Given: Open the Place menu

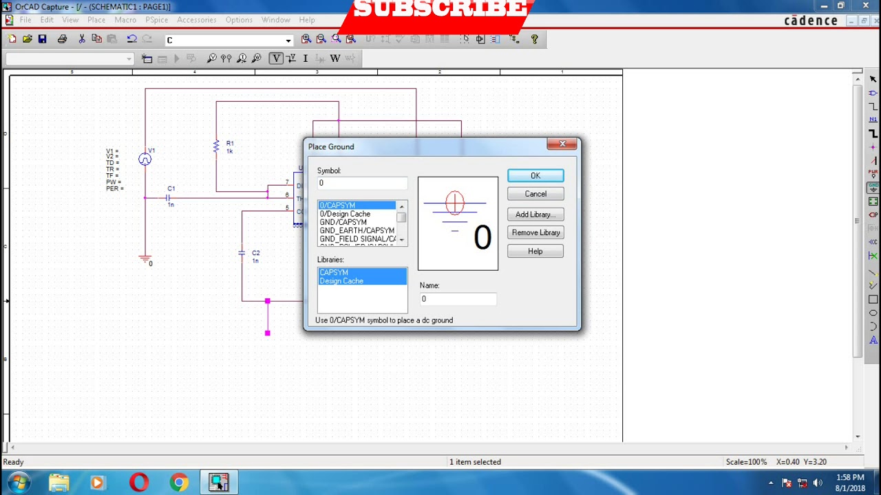Looking at the screenshot, I should coord(96,20).
